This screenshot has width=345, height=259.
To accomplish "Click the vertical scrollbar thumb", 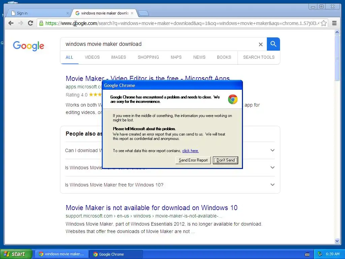I will 337,58.
